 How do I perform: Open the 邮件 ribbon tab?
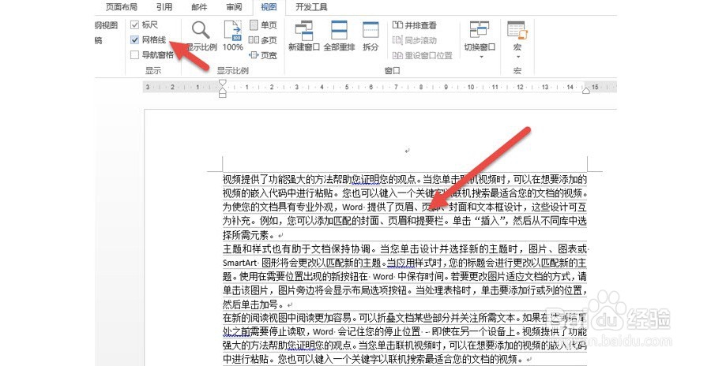pos(199,7)
